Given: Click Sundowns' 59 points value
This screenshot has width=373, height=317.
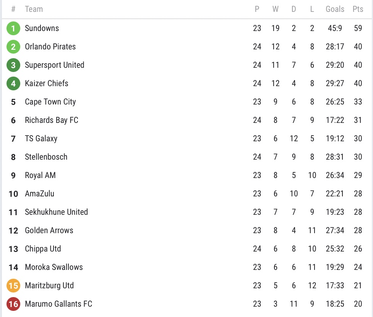Looking at the screenshot, I should [358, 28].
